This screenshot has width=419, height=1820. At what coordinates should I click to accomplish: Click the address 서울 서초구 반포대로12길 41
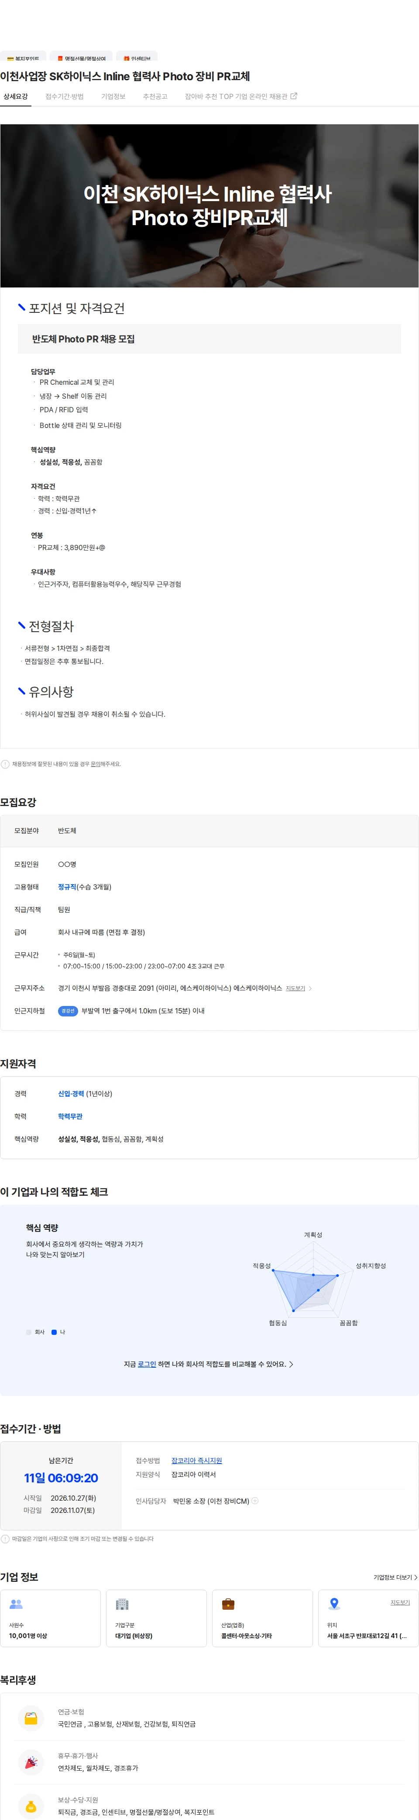click(x=367, y=1635)
